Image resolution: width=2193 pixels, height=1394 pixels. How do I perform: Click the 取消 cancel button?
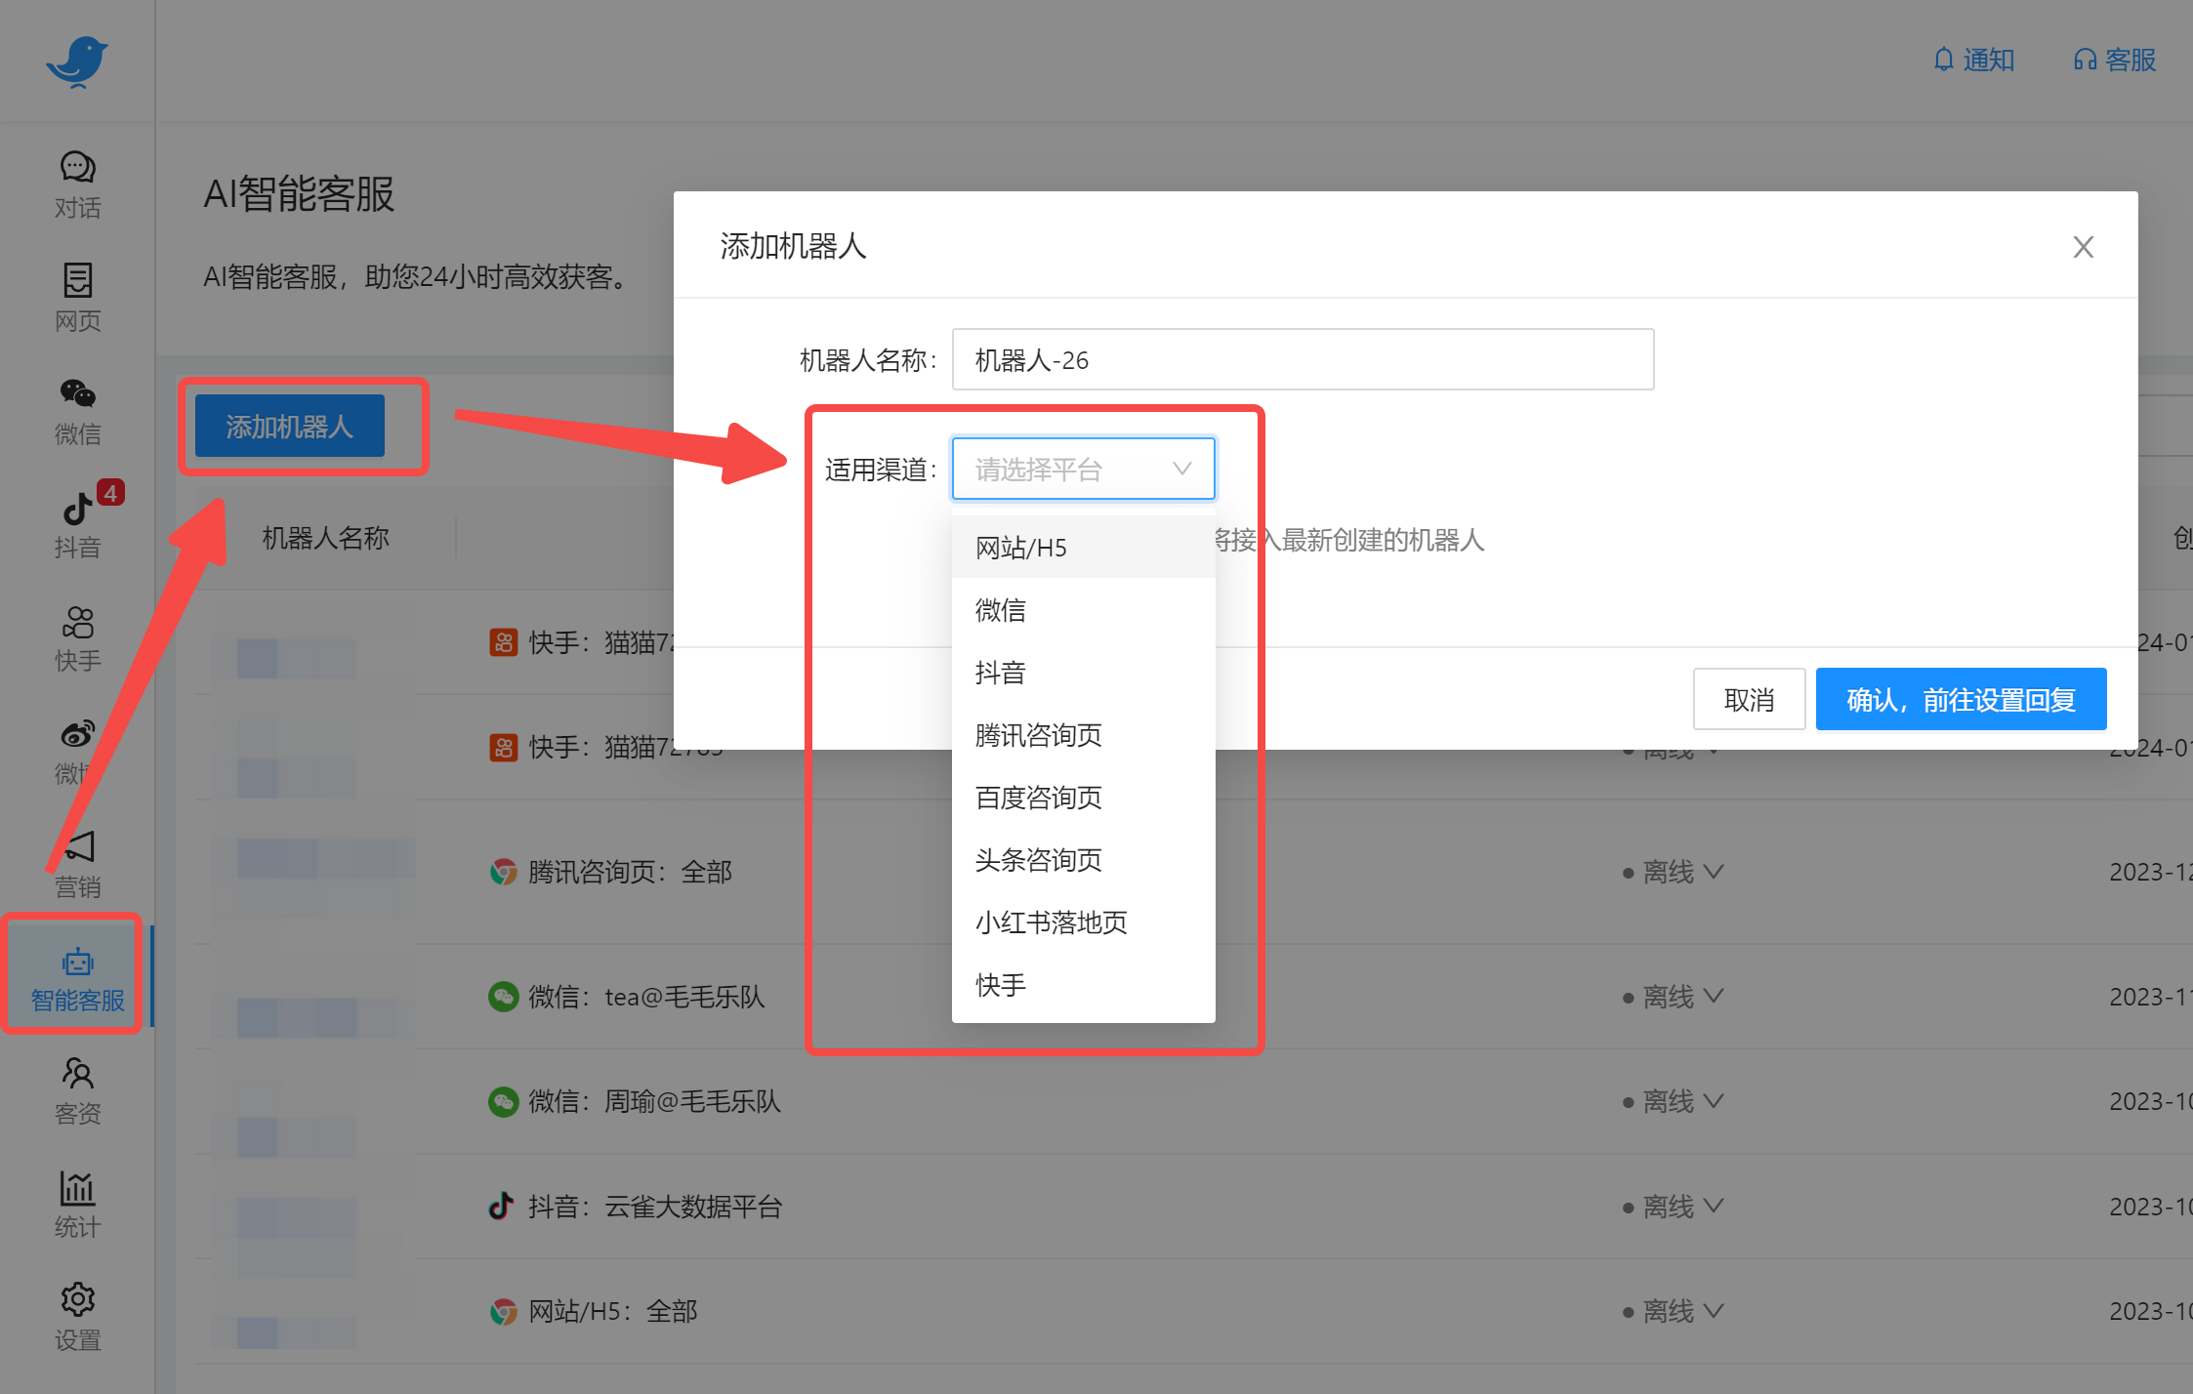click(x=1749, y=698)
